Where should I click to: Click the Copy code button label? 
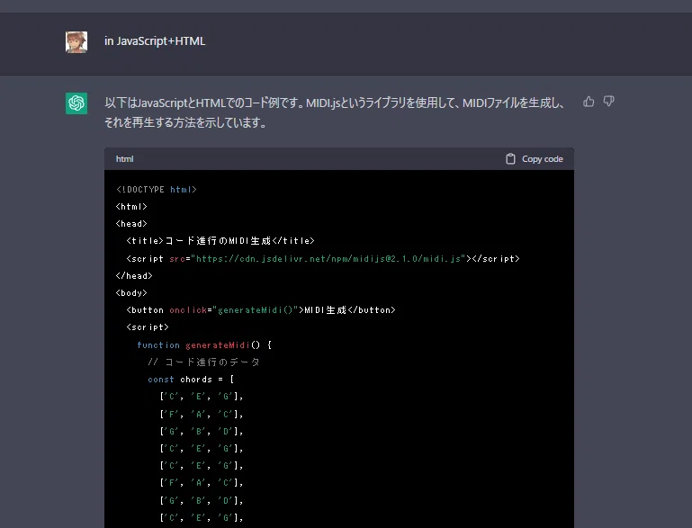pos(543,159)
